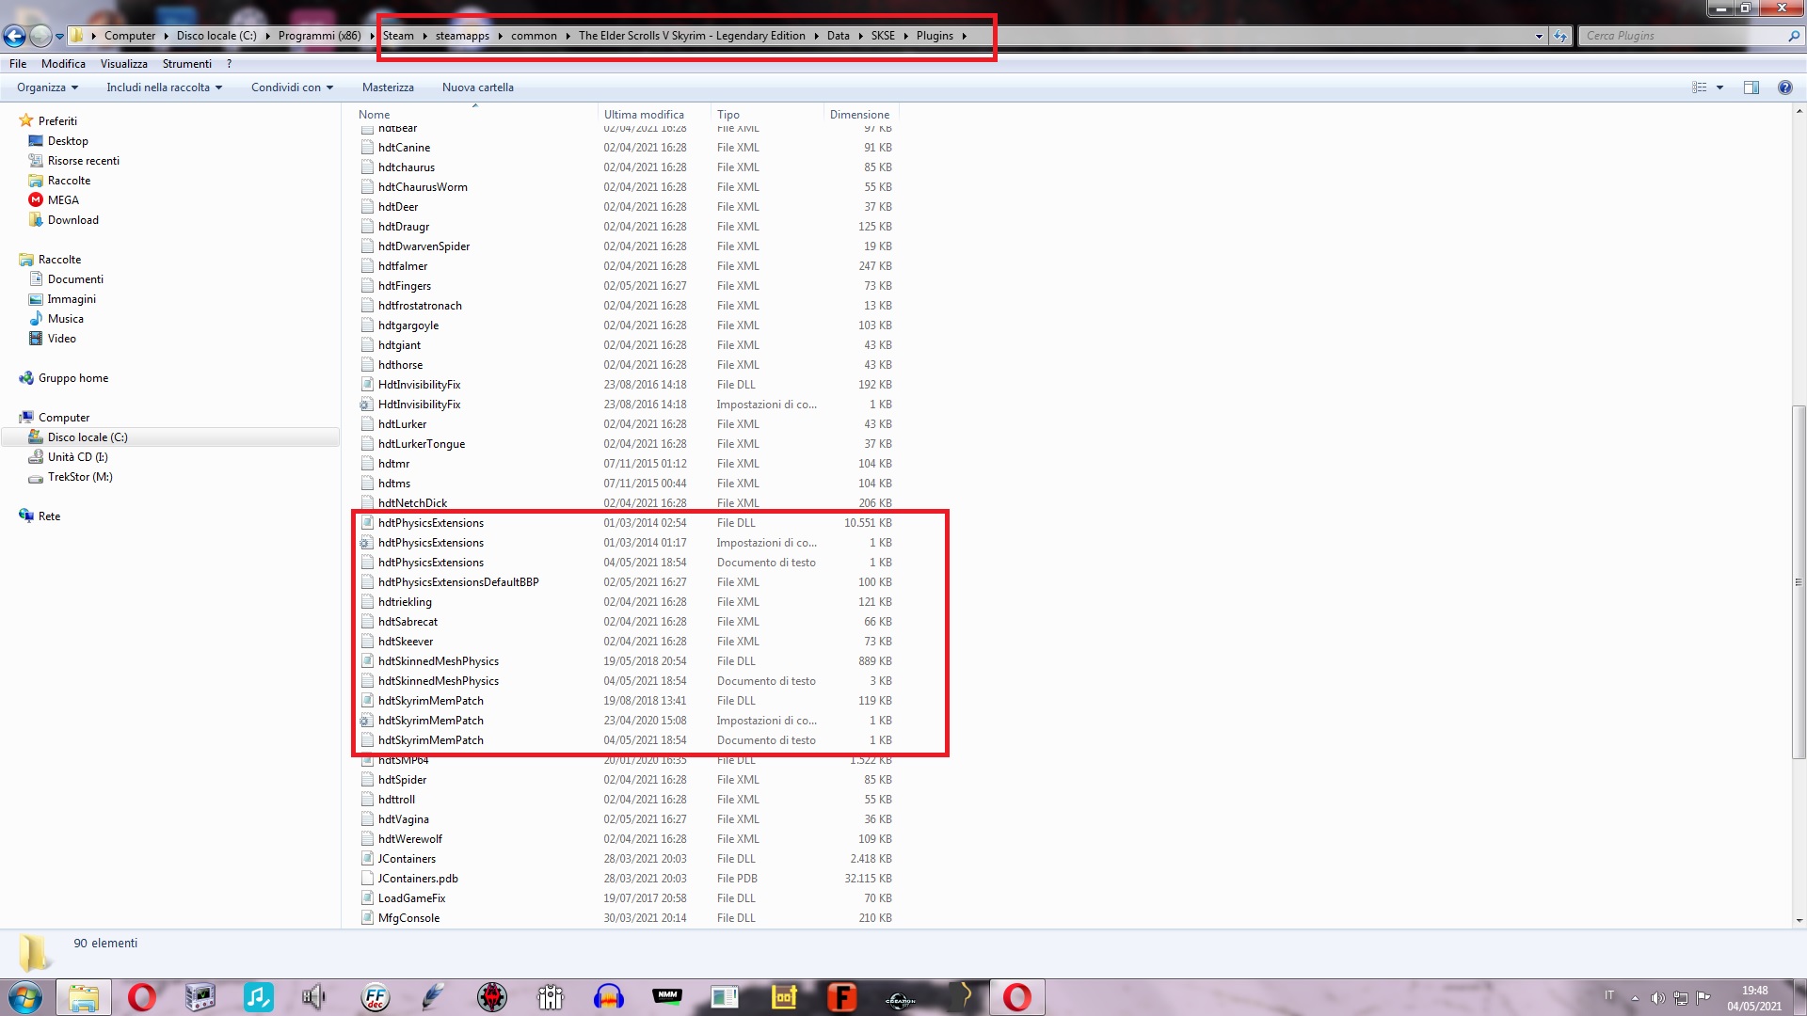
Task: Select Disco locale (C:) in sidebar
Action: tap(88, 437)
